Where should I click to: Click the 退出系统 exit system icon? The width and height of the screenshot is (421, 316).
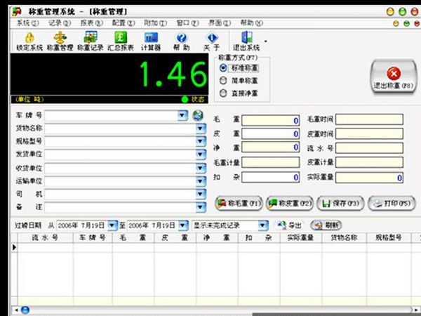246,38
